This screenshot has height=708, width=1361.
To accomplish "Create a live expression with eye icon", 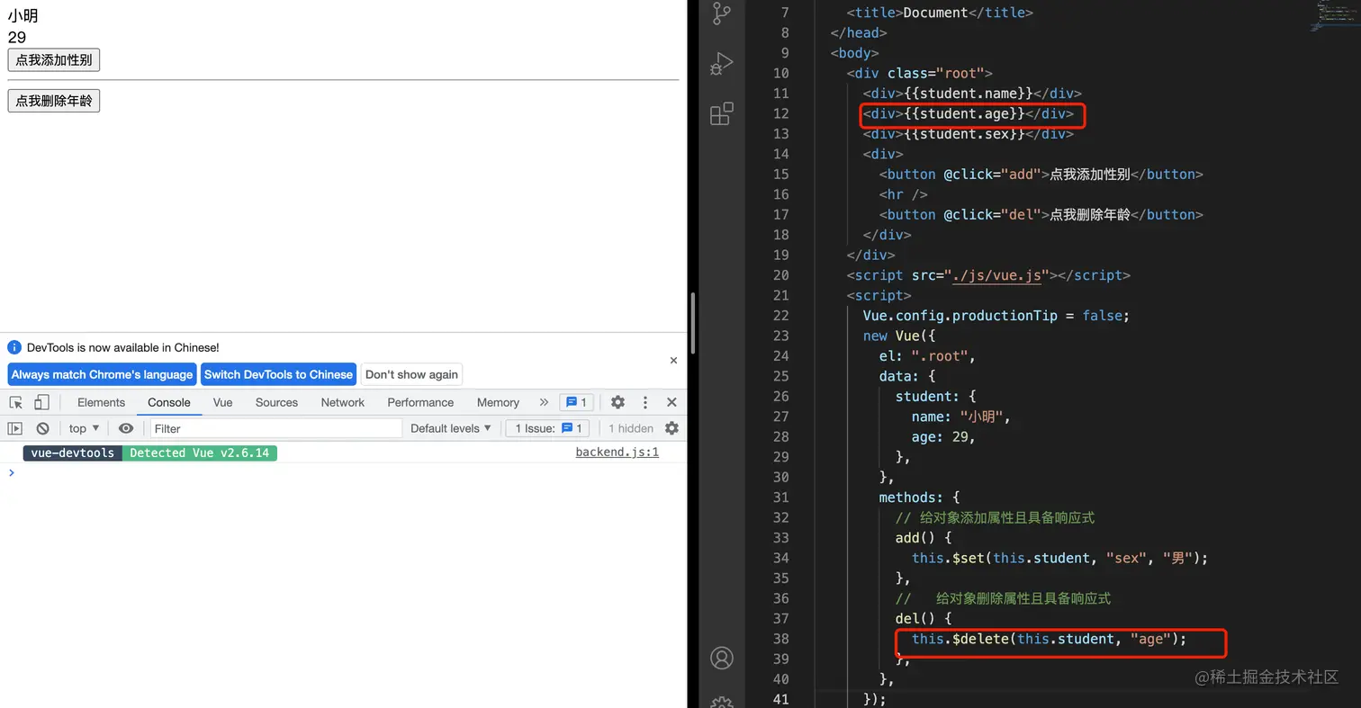I will tap(126, 428).
